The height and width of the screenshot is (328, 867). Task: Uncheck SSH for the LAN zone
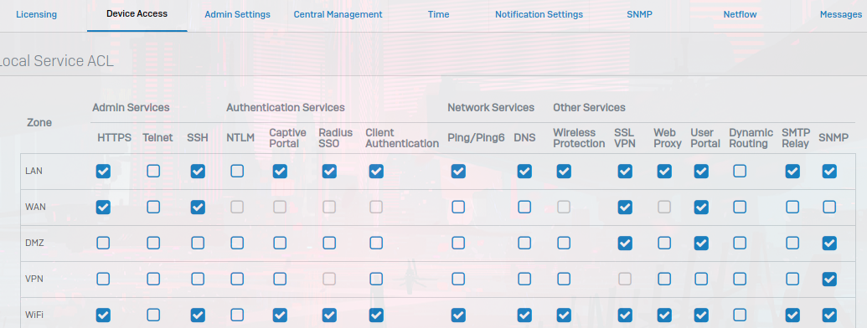click(x=198, y=172)
